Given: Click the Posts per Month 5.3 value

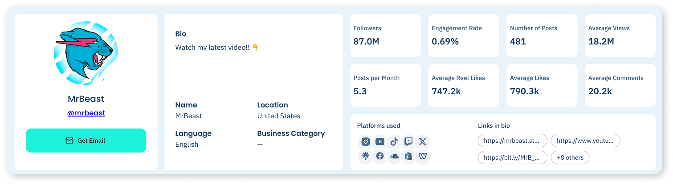Looking at the screenshot, I should (360, 92).
